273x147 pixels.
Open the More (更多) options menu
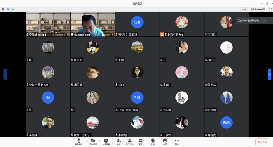click(177, 142)
